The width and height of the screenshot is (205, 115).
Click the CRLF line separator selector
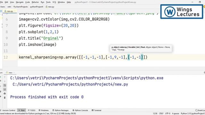point(161,114)
